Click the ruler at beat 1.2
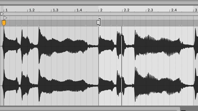198x111 pixels. 32,10
